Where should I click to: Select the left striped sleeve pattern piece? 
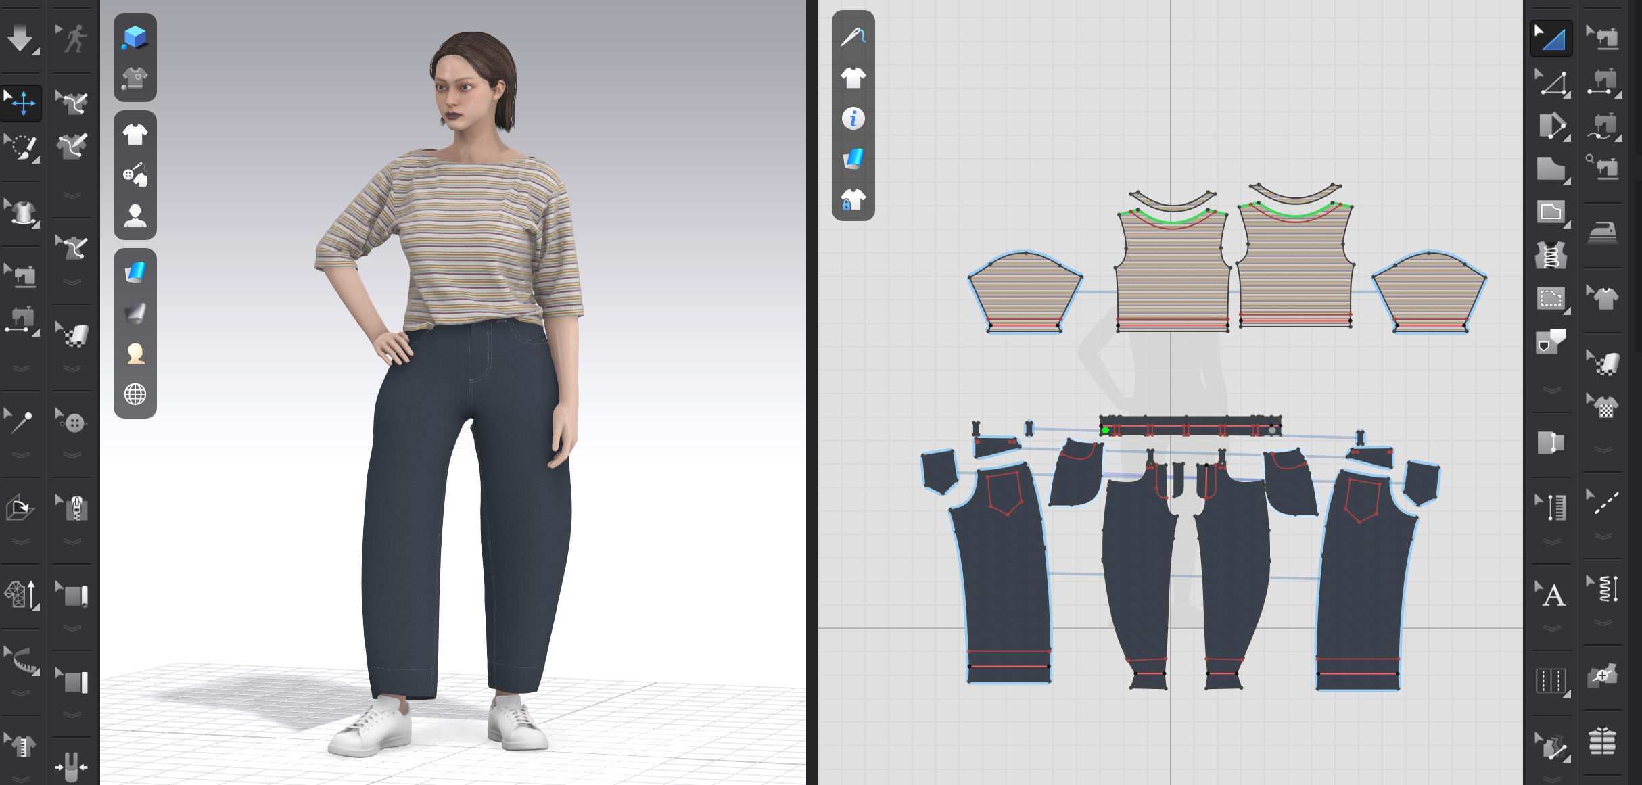[1025, 291]
